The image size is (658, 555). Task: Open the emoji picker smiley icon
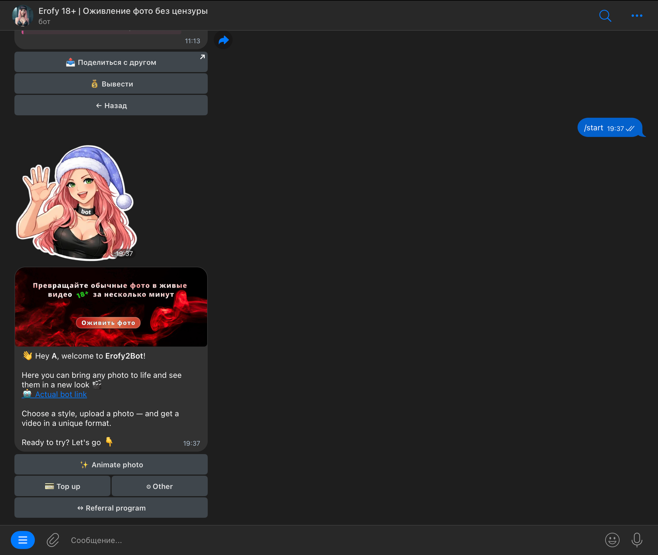coord(612,540)
